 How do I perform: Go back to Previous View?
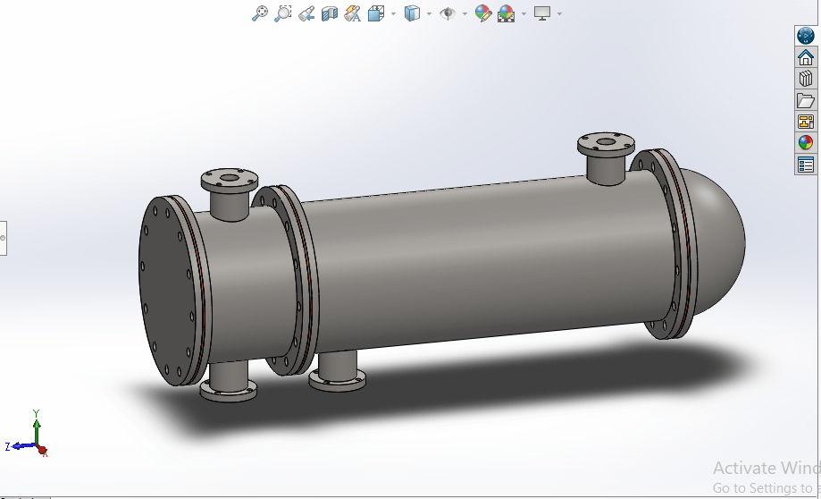tap(306, 13)
